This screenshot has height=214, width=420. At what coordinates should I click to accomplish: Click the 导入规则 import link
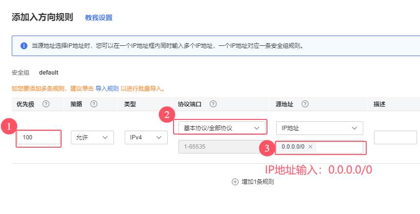(x=107, y=89)
